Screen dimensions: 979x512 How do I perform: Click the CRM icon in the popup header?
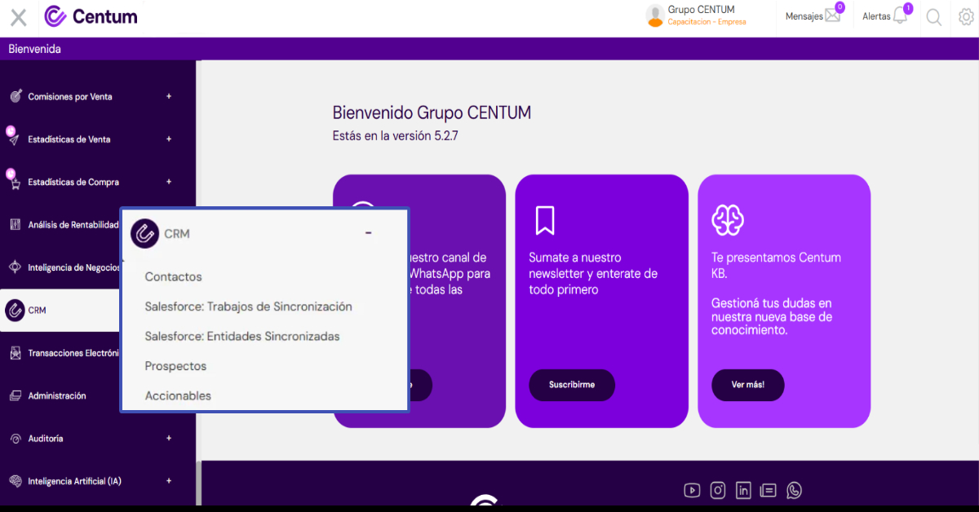pyautogui.click(x=144, y=233)
